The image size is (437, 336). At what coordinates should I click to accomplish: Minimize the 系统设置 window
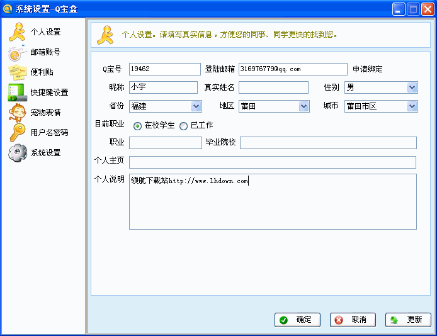[x=399, y=9]
